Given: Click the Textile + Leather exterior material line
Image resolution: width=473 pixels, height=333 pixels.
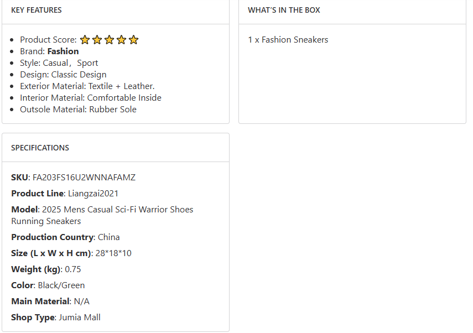Looking at the screenshot, I should pos(87,86).
